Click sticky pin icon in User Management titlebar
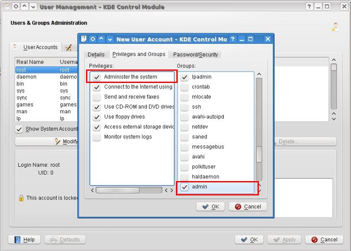The height and width of the screenshot is (251, 351). tap(16, 7)
